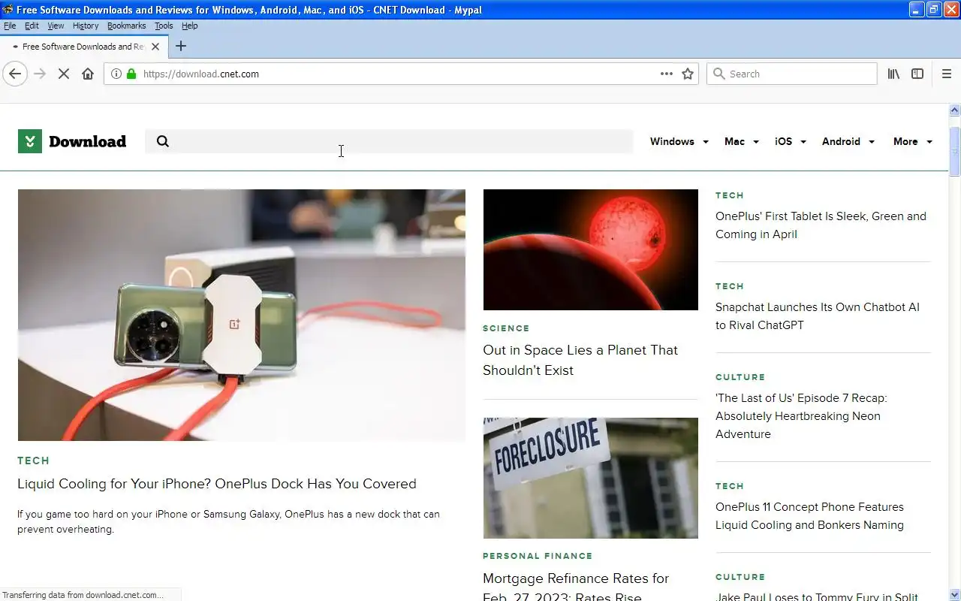Open the Library view icon

(893, 74)
